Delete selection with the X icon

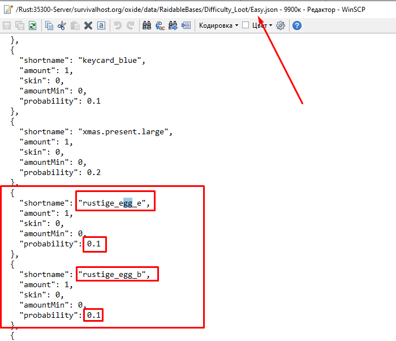tap(88, 25)
